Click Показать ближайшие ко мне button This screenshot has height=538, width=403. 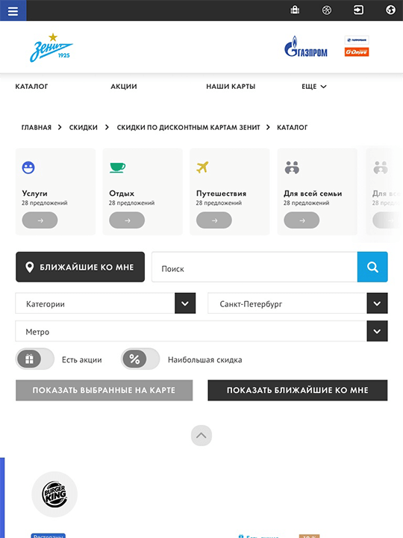point(298,390)
